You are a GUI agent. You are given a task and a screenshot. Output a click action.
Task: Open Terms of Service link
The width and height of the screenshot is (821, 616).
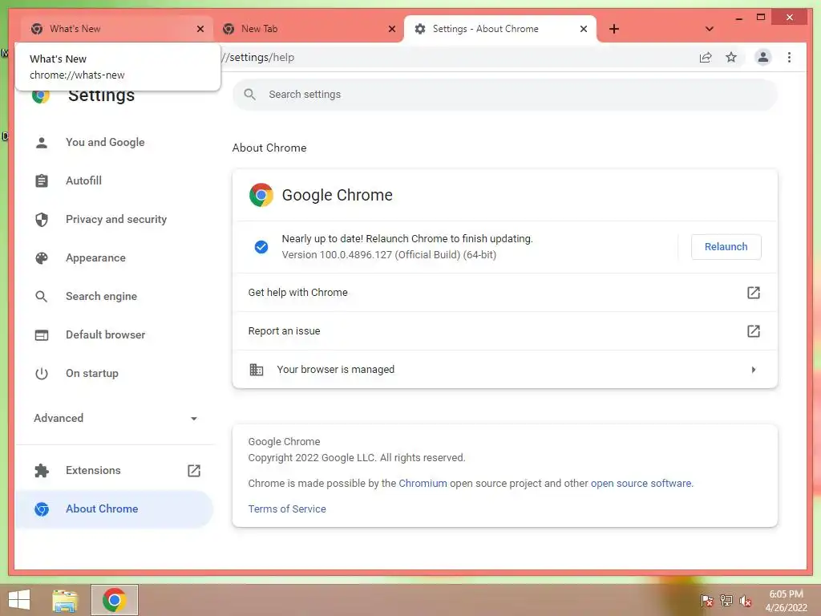(287, 509)
